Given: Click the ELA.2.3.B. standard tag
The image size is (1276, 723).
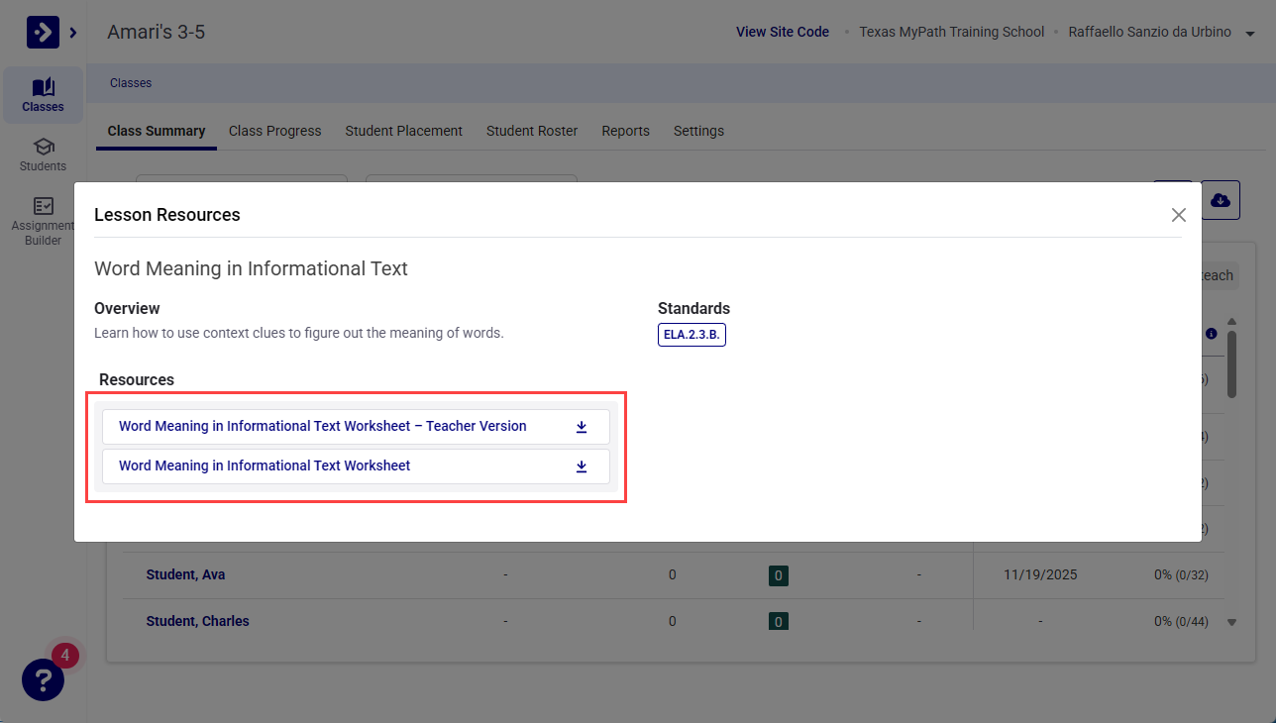Looking at the screenshot, I should click(691, 335).
